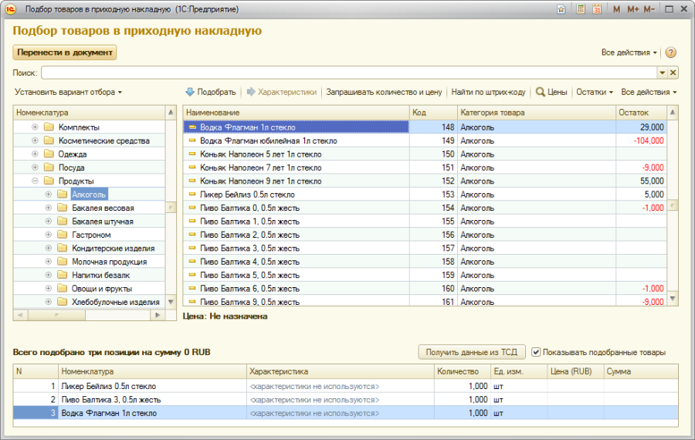
Task: Click Получить данные из ТСД button
Action: click(472, 352)
